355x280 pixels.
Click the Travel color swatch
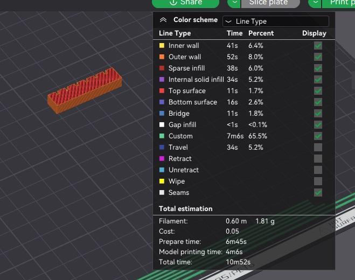point(162,148)
